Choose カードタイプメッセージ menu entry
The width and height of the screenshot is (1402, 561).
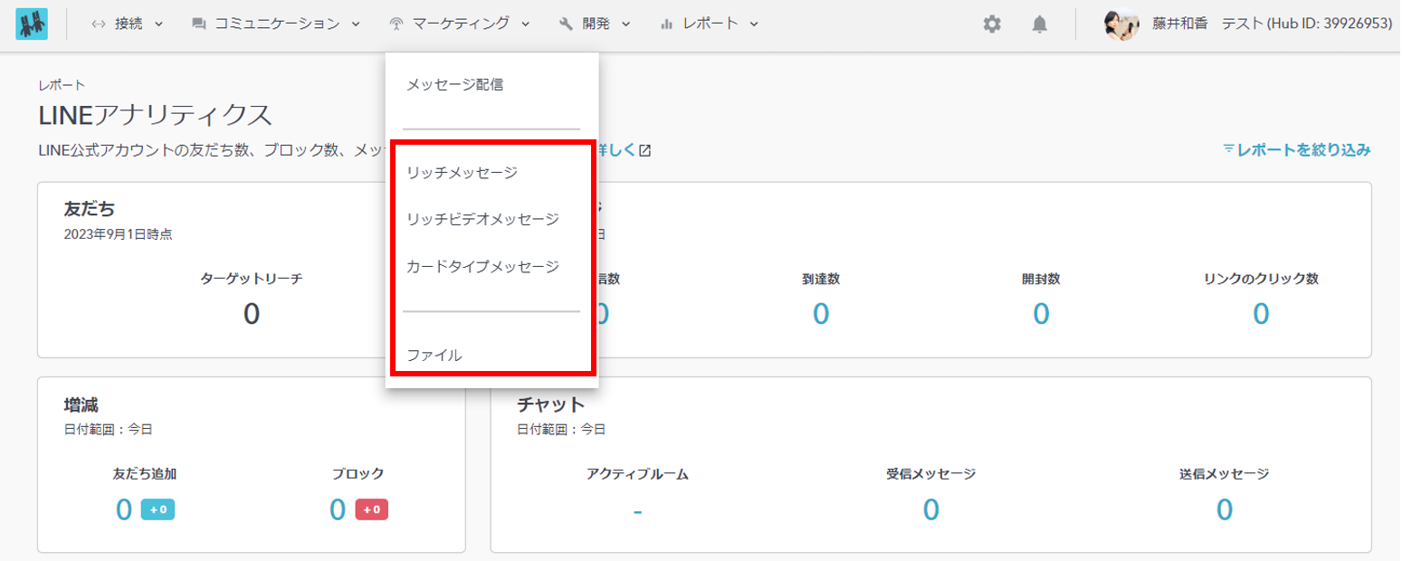pyautogui.click(x=482, y=266)
